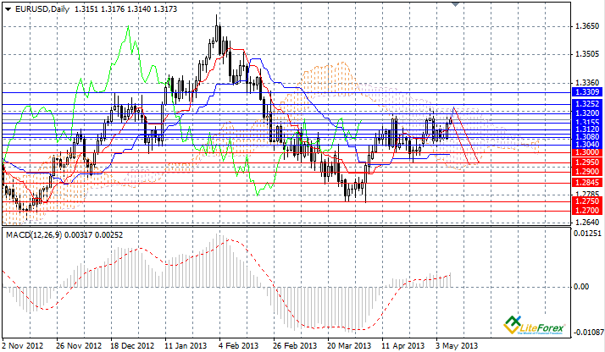Click the 1.2950 red support label

click(x=587, y=161)
